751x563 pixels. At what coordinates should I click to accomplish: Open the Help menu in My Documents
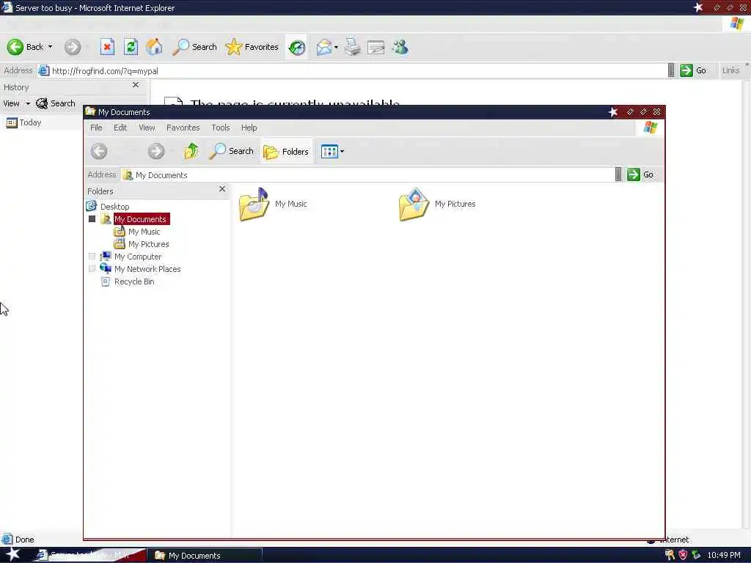pyautogui.click(x=249, y=128)
